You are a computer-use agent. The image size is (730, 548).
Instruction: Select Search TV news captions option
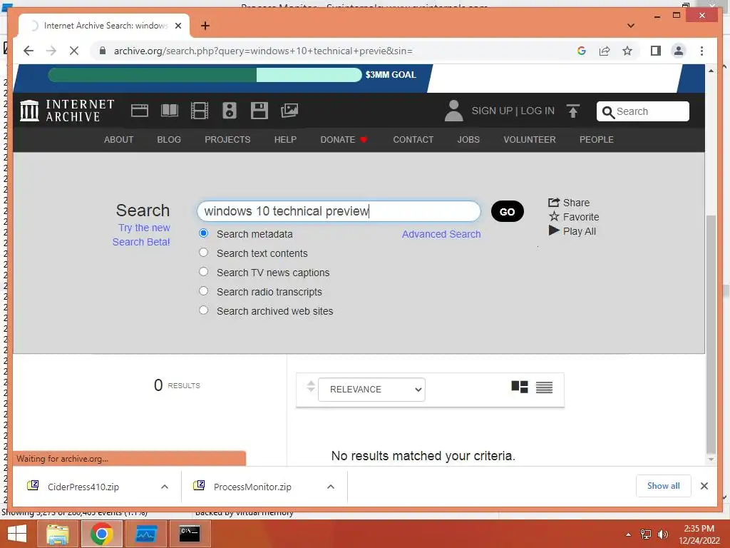[203, 272]
